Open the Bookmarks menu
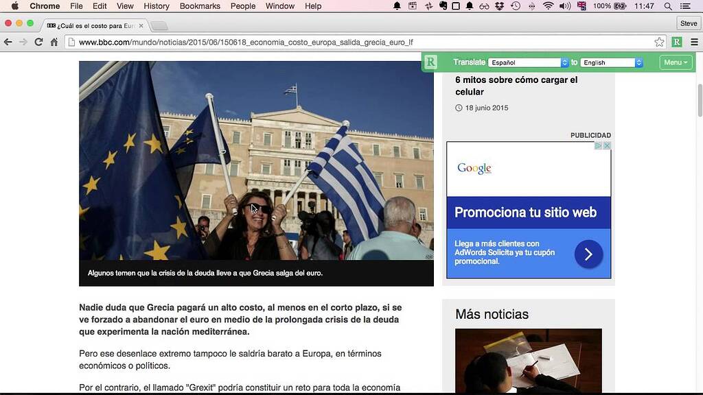Screen dimensions: 703x395 [x=200, y=6]
